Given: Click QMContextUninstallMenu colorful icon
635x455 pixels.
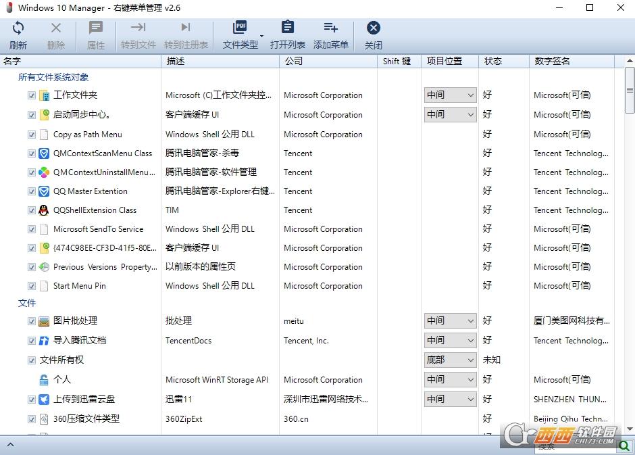Looking at the screenshot, I should coord(44,172).
